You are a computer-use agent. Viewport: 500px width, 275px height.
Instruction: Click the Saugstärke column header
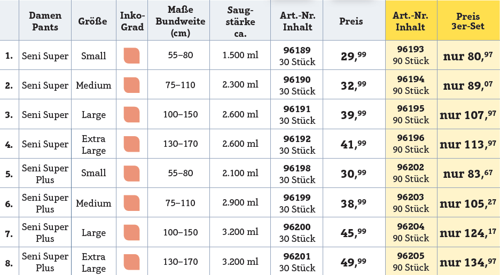pyautogui.click(x=240, y=21)
